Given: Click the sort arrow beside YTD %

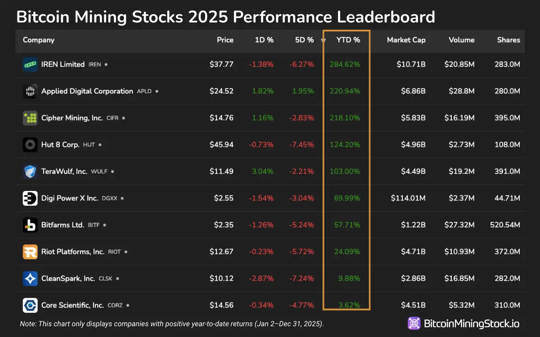Looking at the screenshot, I should 323,40.
